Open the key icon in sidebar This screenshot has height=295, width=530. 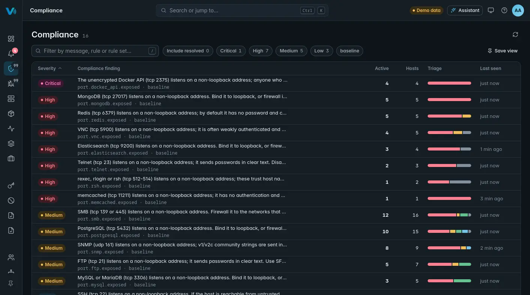click(x=11, y=185)
